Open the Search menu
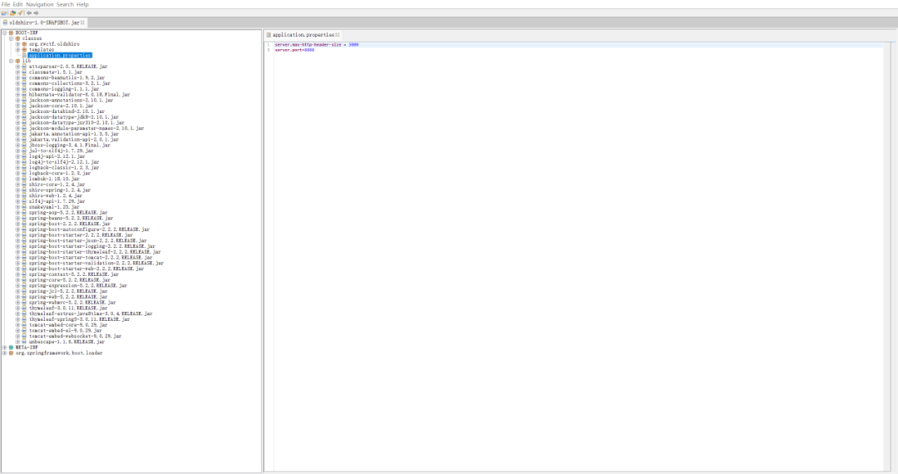The width and height of the screenshot is (898, 474). coord(65,4)
